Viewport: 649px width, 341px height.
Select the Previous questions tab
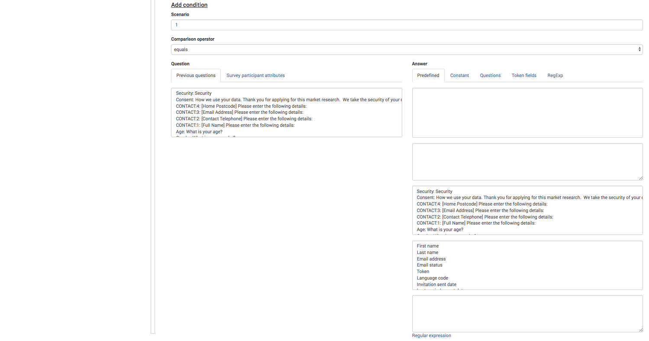click(196, 75)
